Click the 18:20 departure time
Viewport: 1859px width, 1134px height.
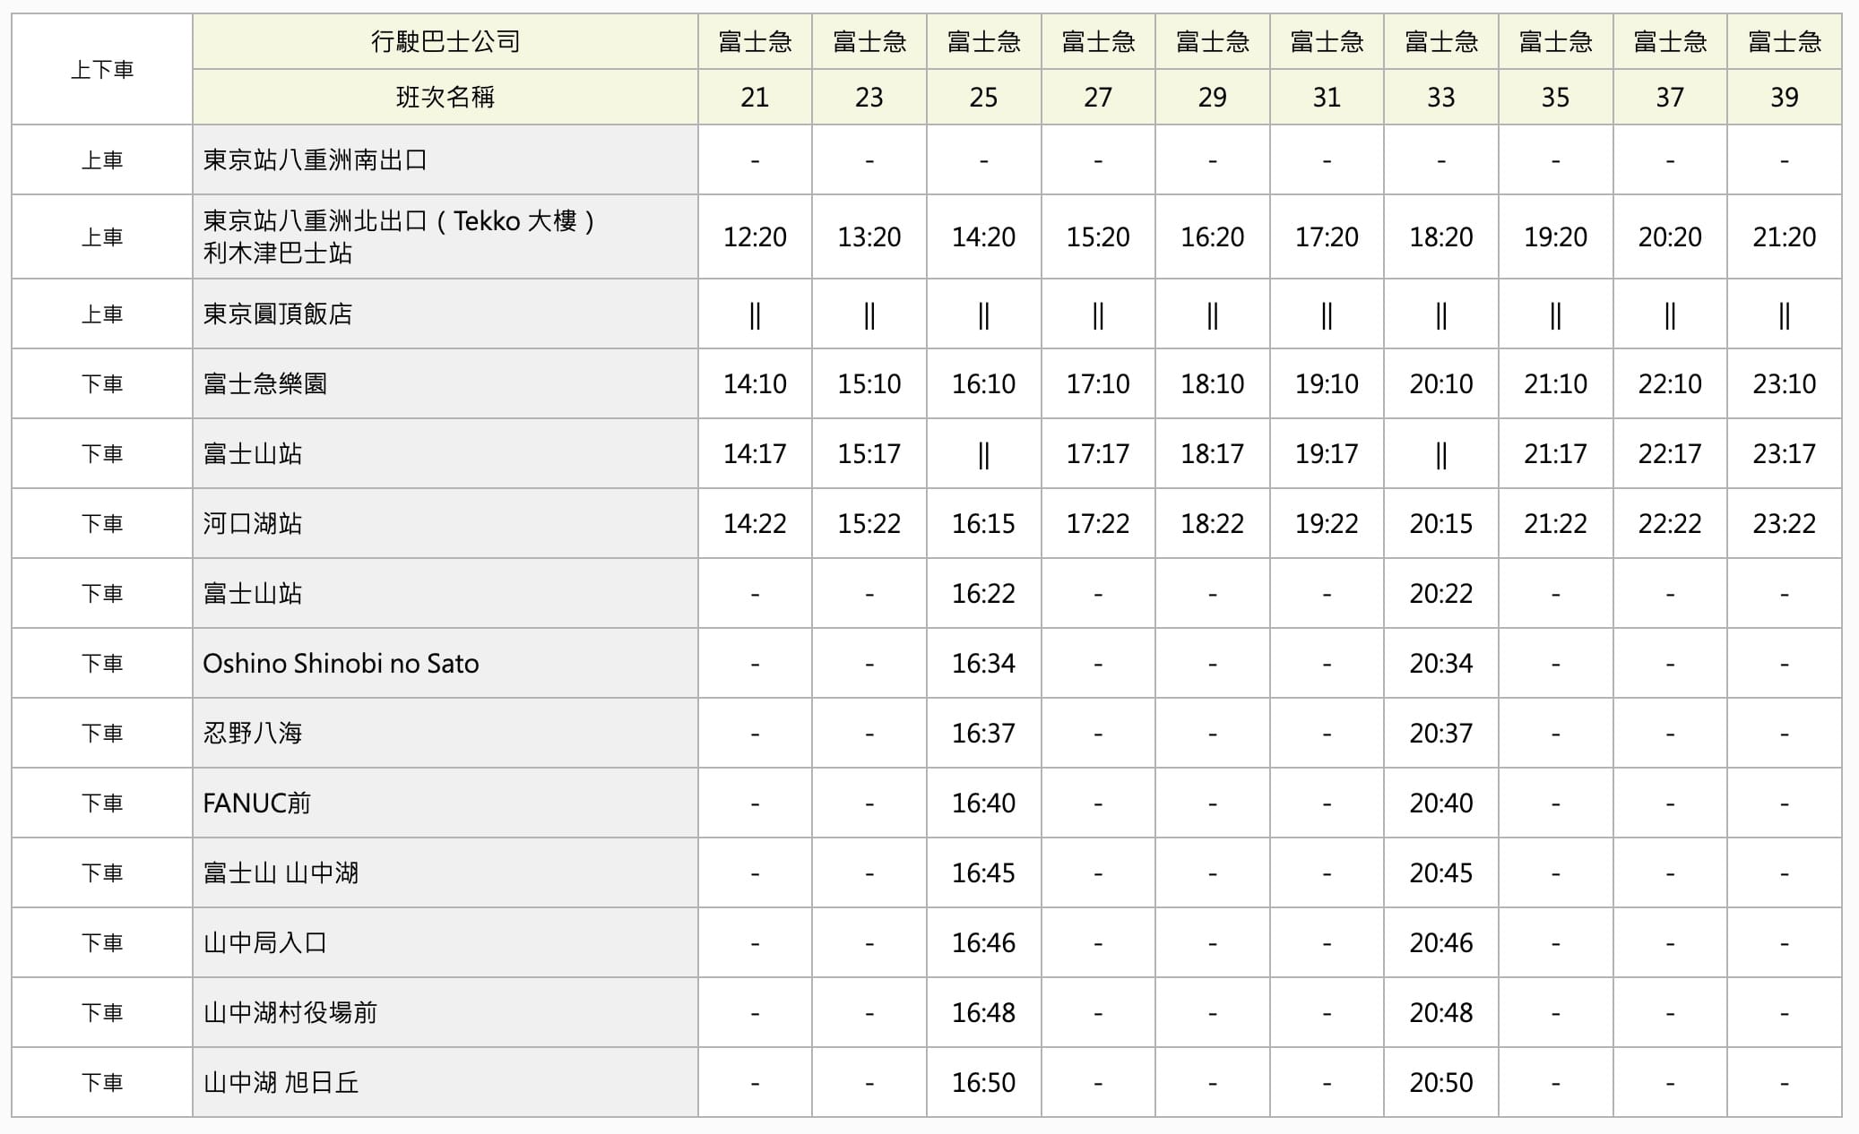[1441, 236]
